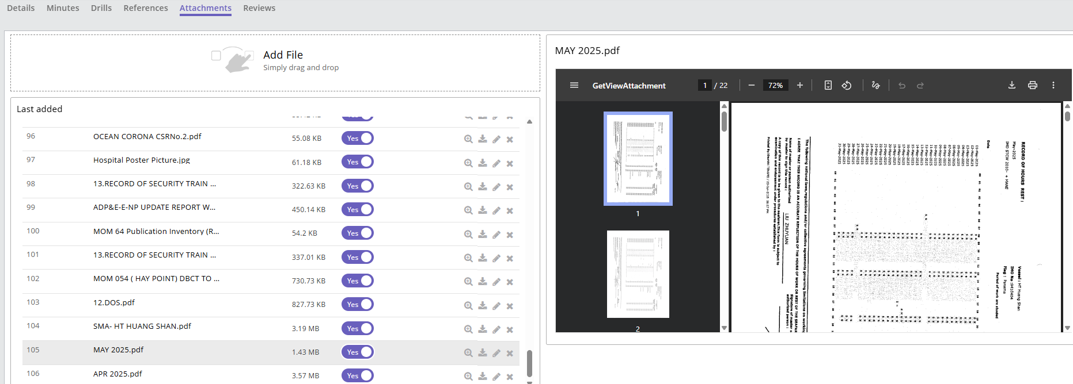
Task: Undo annotation in PDF viewer
Action: pyautogui.click(x=902, y=86)
